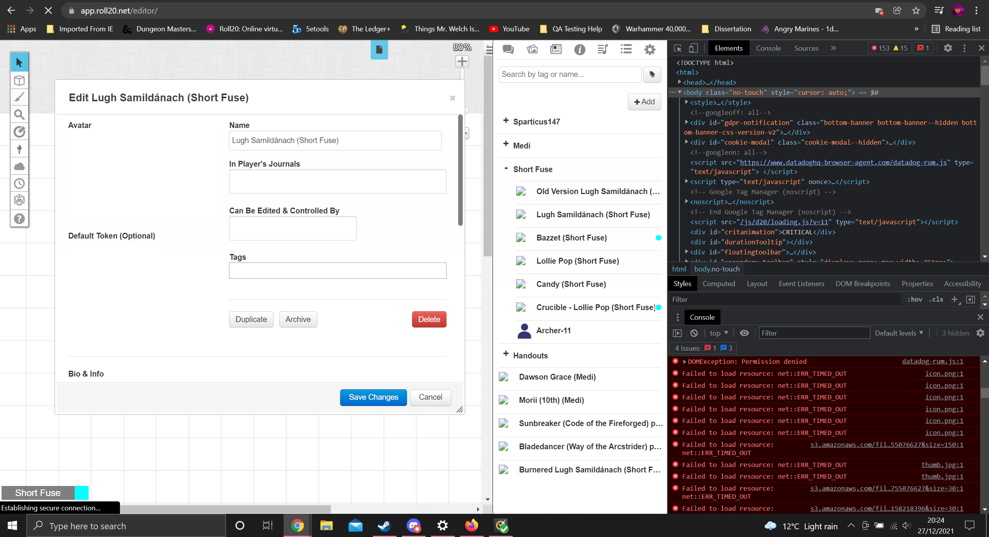Screen dimensions: 989x537
Task: Expand the Handouts journal folder
Action: tap(506, 354)
